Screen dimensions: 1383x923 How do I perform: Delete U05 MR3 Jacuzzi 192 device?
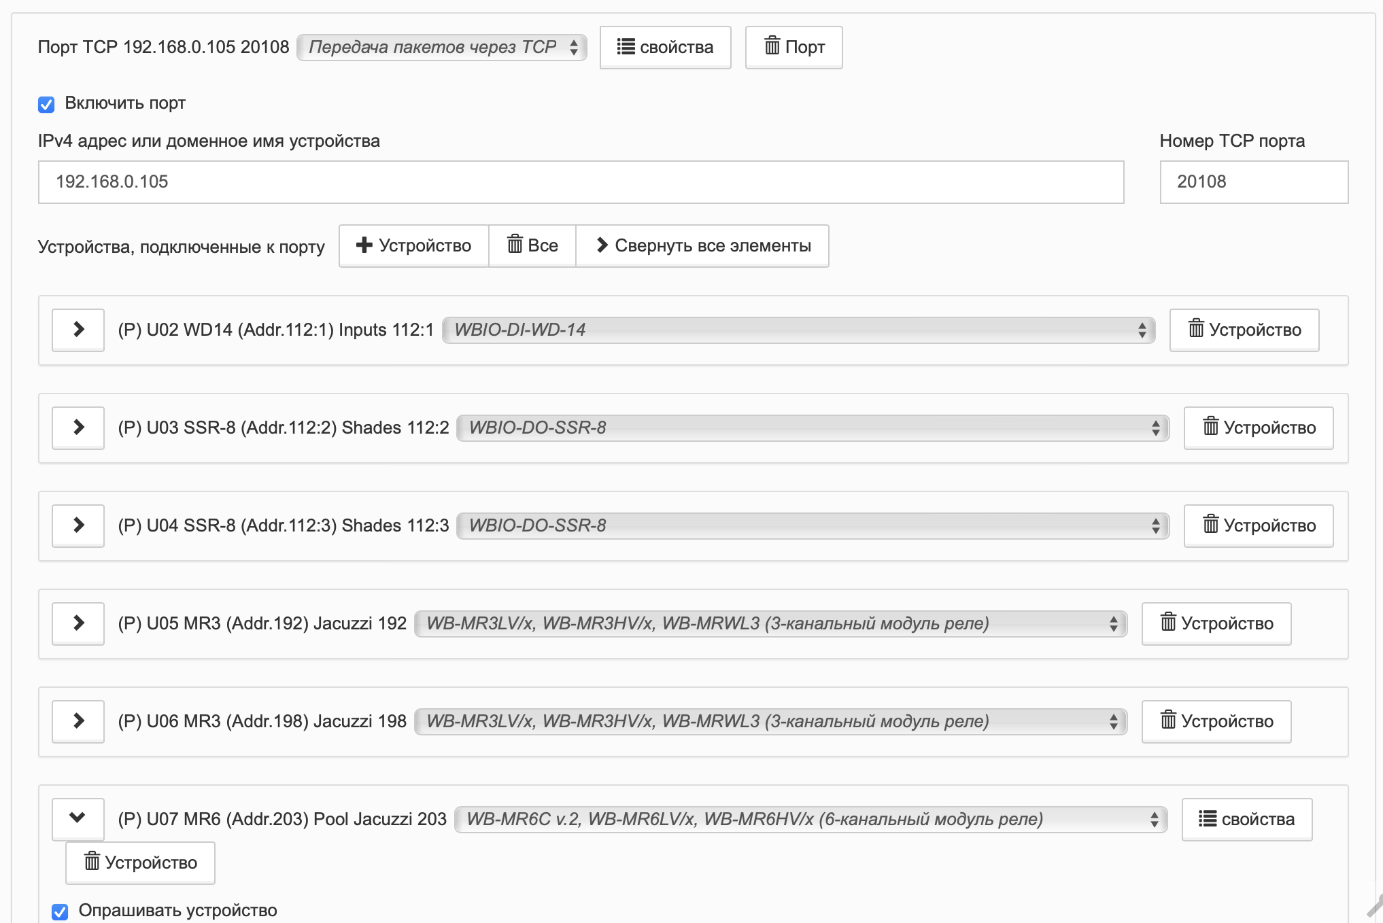(1216, 623)
